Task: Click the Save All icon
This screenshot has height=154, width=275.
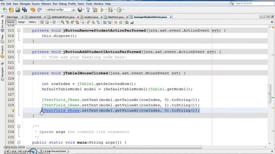Action: click(x=24, y=10)
